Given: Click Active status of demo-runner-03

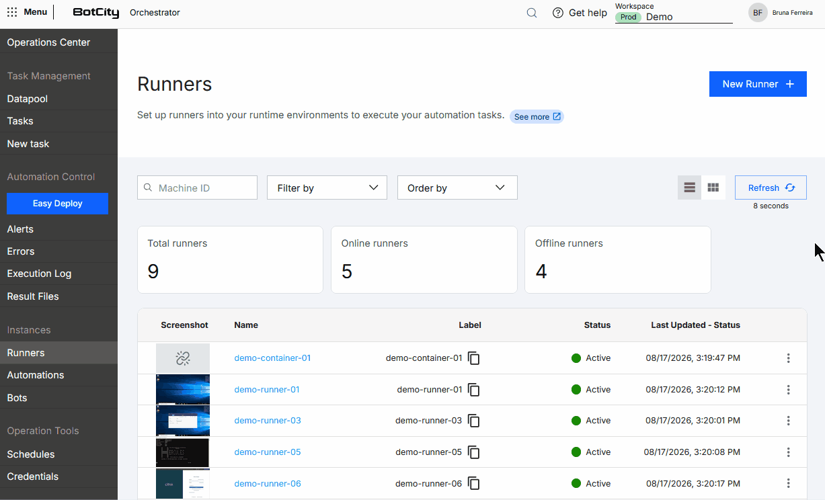Looking at the screenshot, I should (591, 421).
